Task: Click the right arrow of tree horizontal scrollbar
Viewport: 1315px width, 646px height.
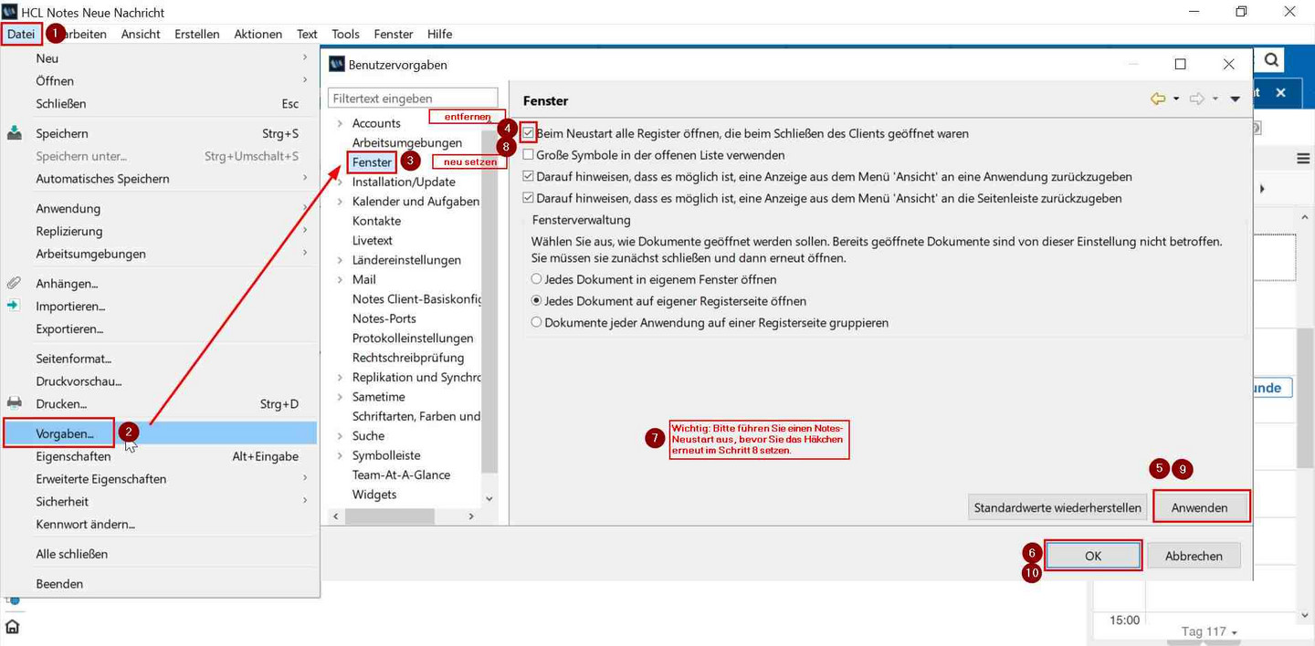Action: click(471, 516)
